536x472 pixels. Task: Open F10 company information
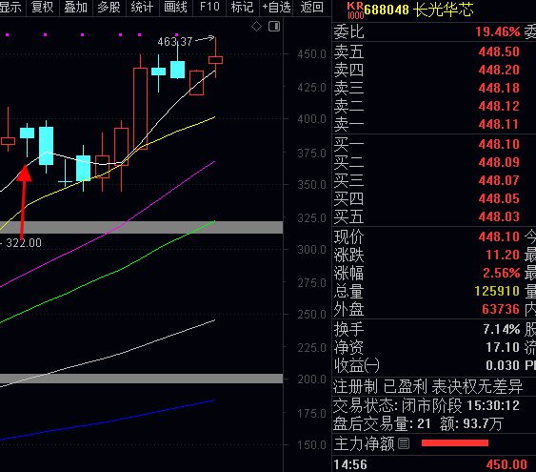tap(209, 7)
